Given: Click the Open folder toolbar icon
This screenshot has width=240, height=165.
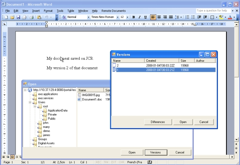Looking at the screenshot, I should click(12, 17).
